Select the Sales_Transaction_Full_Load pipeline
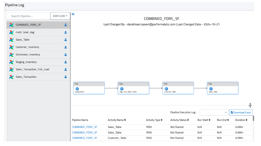This screenshot has width=261, height=146. pos(38,70)
